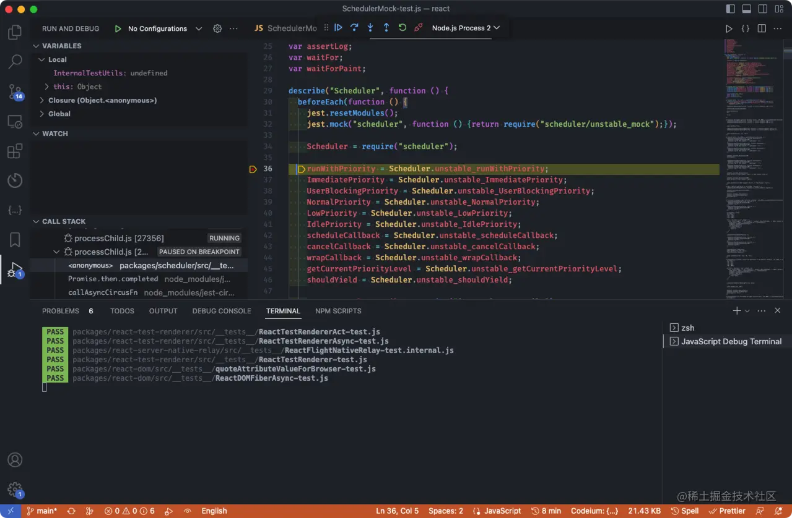The height and width of the screenshot is (518, 792).
Task: Open launch.json via gear next to configurations
Action: 217,28
